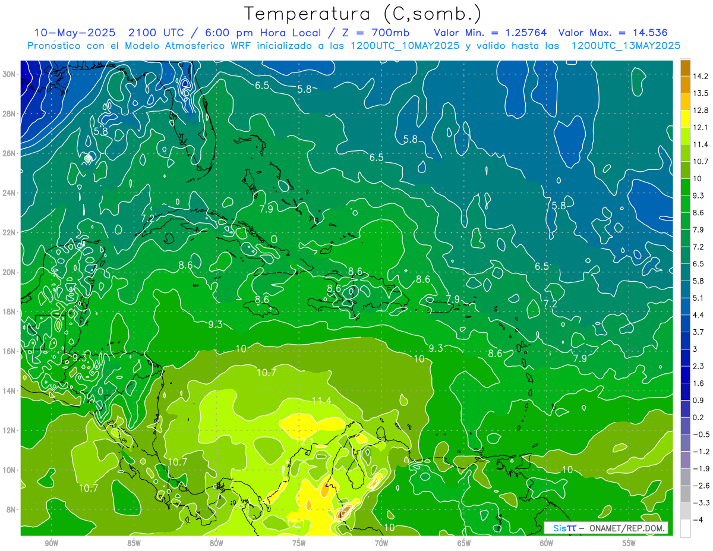Click the 60W longitude axis label
The height and width of the screenshot is (551, 713).
pos(547,543)
